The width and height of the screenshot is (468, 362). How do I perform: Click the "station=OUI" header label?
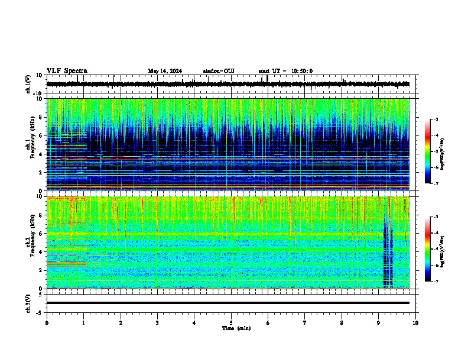pos(219,71)
